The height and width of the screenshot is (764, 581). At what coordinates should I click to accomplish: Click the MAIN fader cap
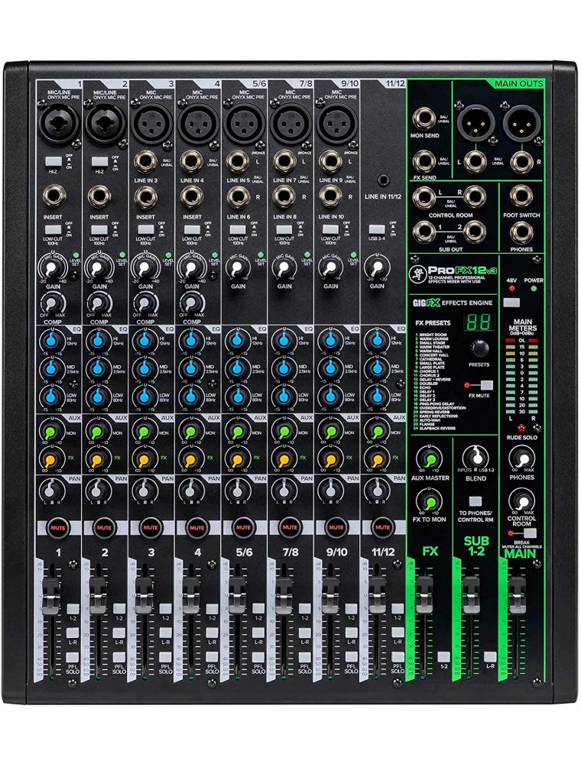click(518, 596)
